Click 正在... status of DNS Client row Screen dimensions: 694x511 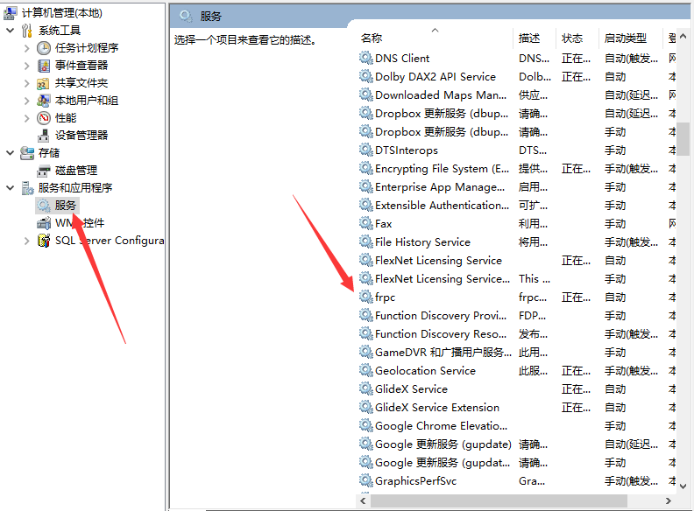pos(576,59)
